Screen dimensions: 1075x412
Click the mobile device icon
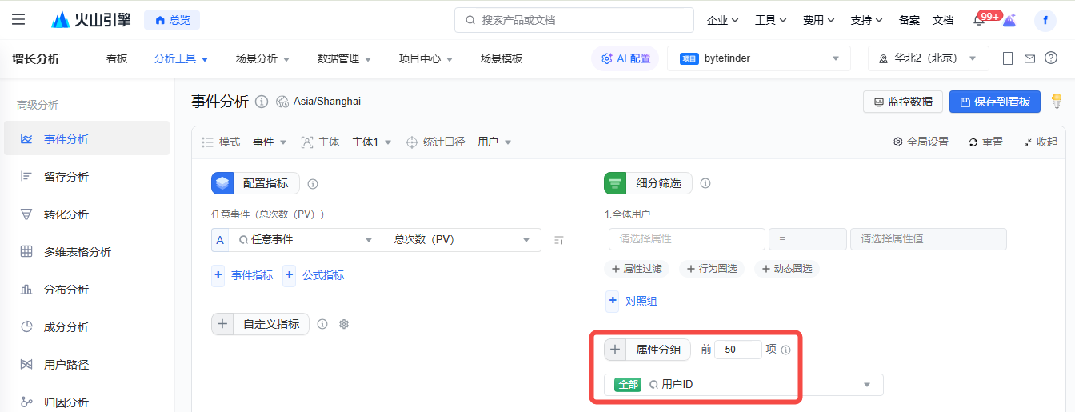point(1008,58)
